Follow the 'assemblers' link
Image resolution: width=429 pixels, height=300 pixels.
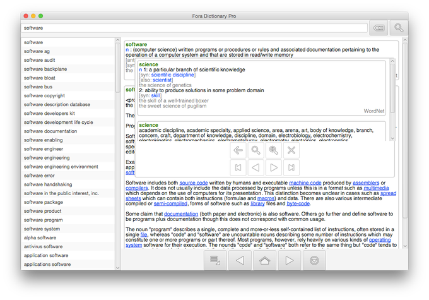tap(366, 183)
